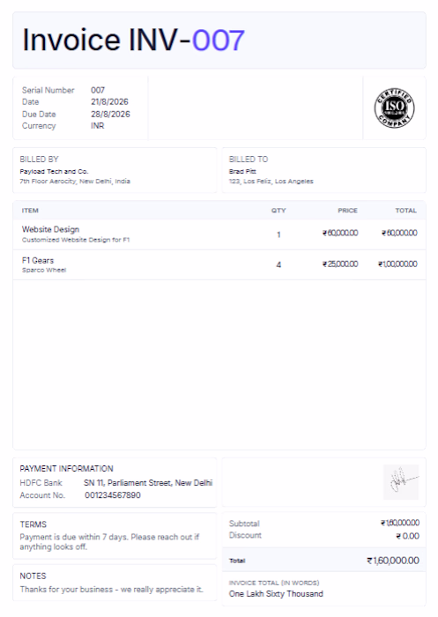Click the Notes thank-you text
Screen dimensions: 438x617
click(111, 590)
